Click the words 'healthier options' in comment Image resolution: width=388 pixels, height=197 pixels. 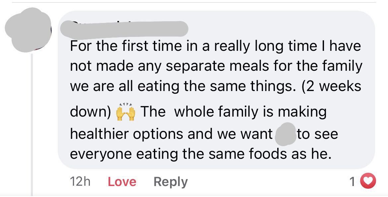point(127,134)
